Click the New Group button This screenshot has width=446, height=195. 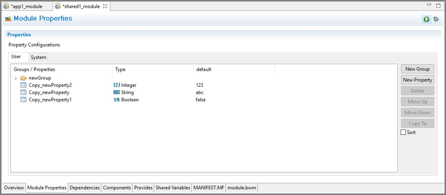[x=418, y=69]
